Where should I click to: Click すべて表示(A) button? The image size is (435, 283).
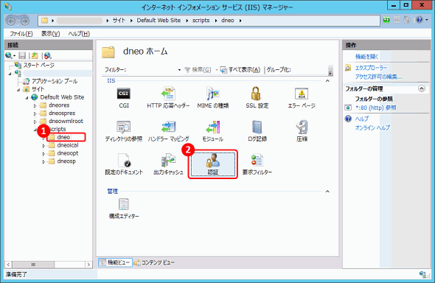point(240,69)
